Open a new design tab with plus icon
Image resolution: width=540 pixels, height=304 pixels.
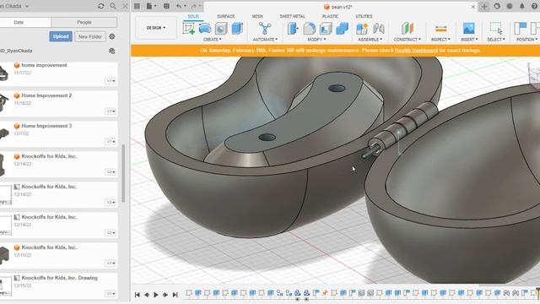484,6
